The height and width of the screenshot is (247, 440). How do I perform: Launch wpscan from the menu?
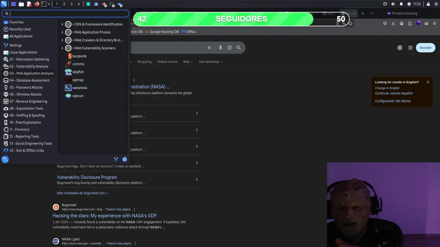coord(78,96)
